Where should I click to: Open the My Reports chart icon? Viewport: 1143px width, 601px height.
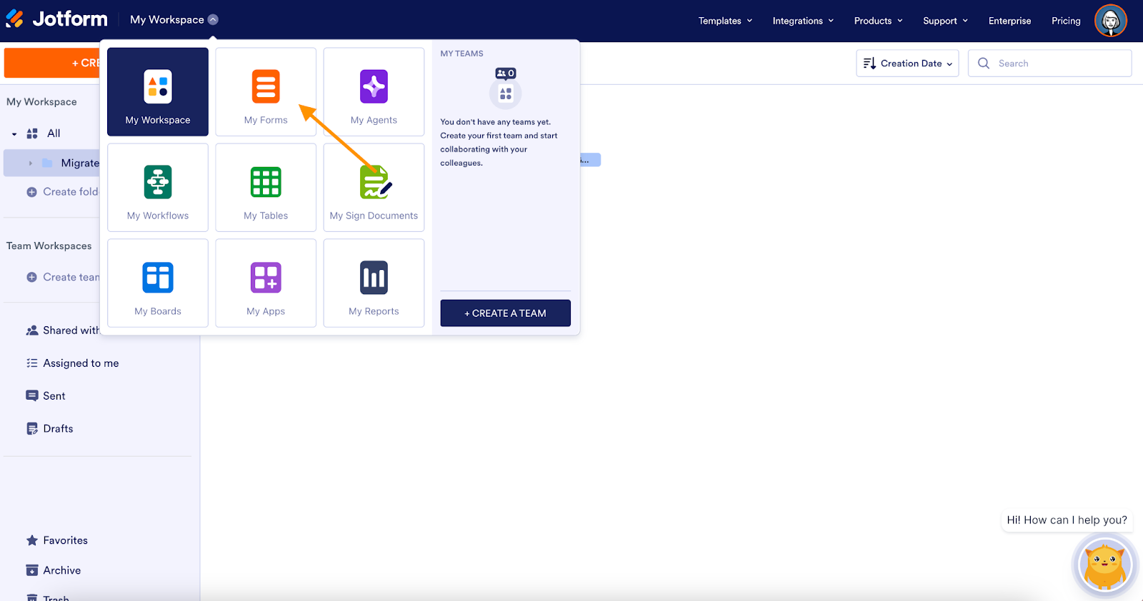tap(374, 278)
